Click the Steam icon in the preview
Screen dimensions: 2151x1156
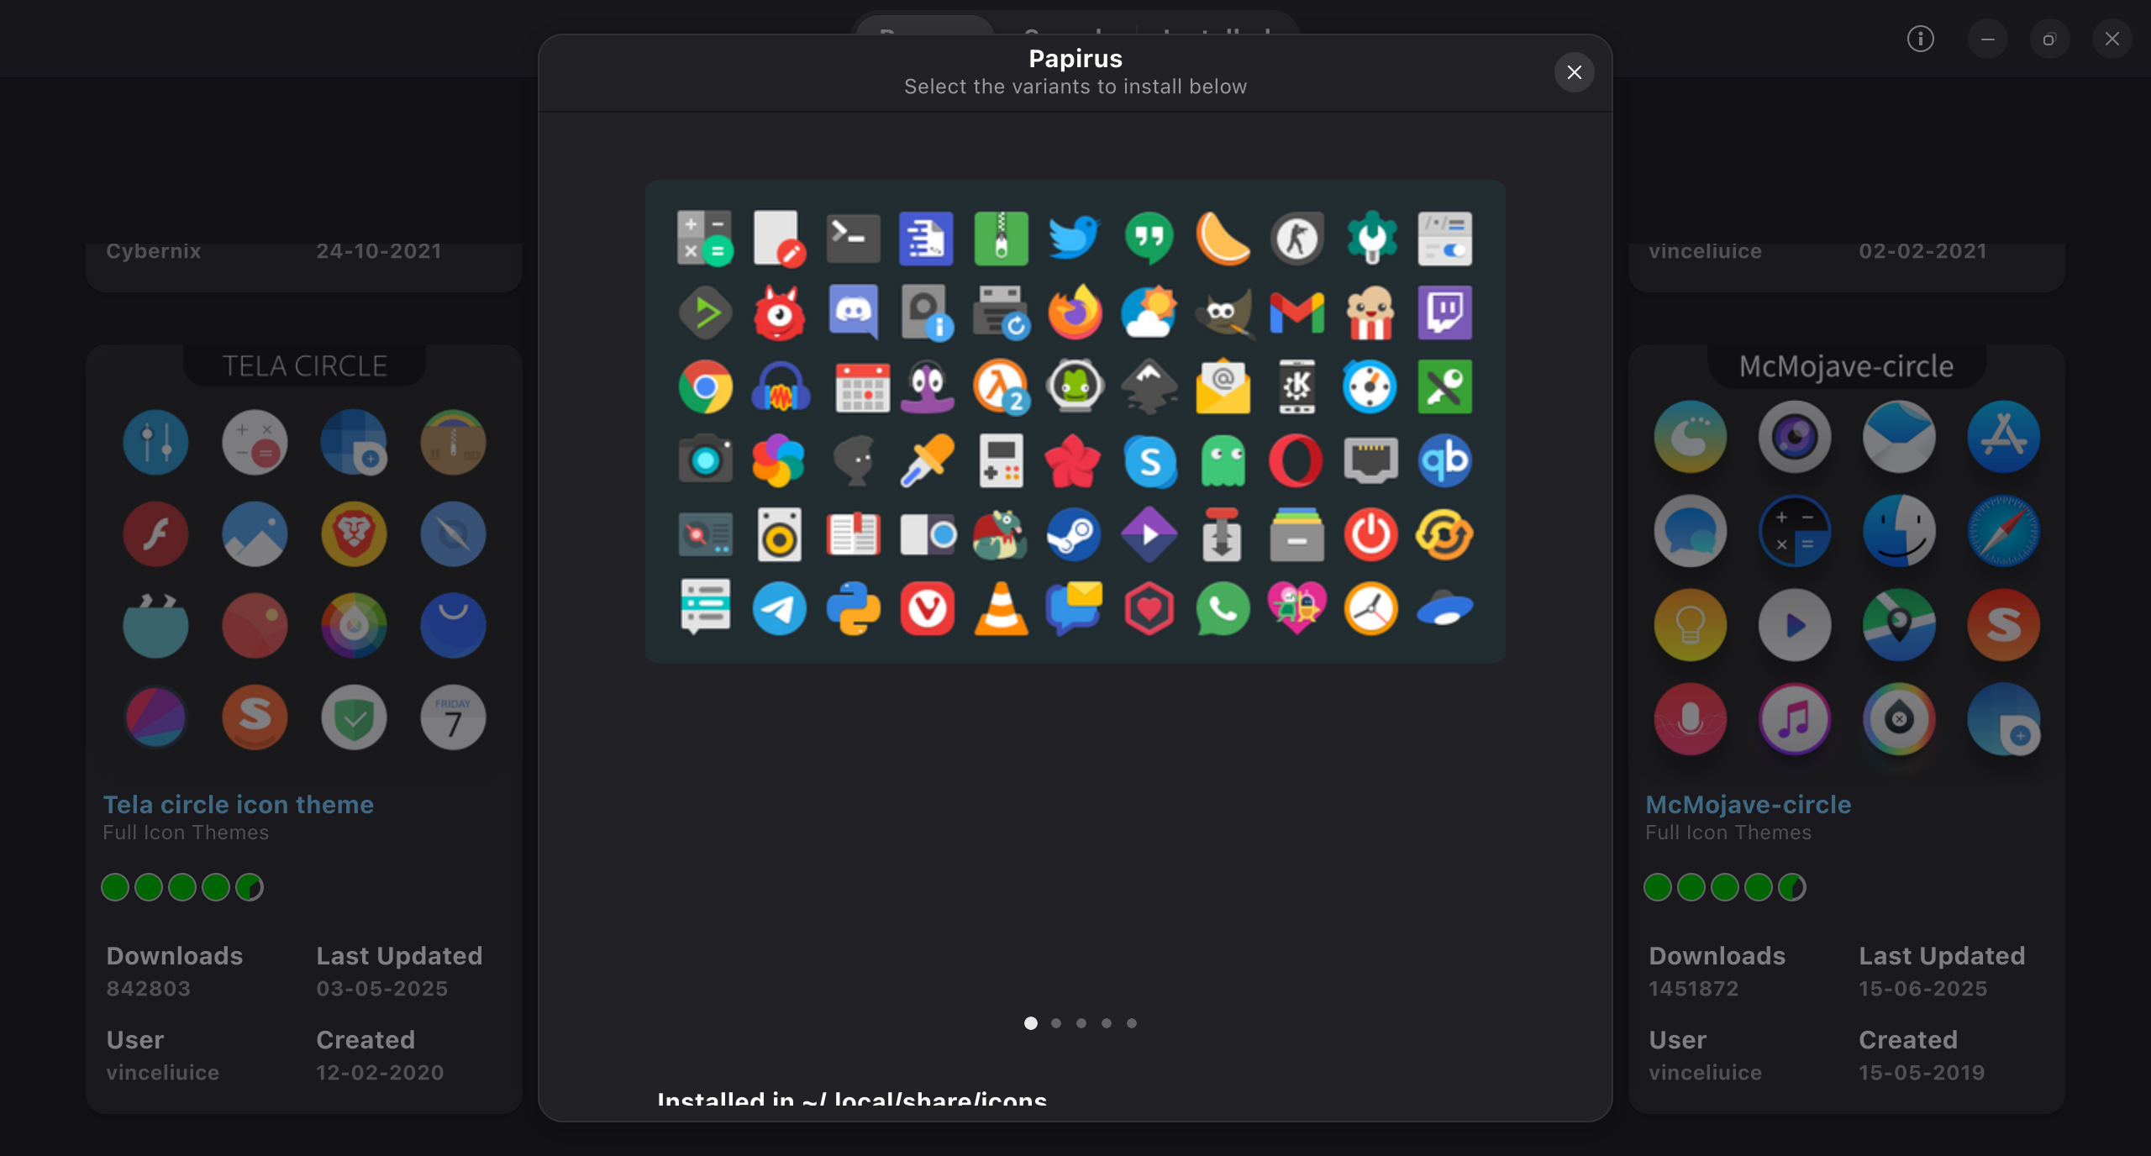(x=1075, y=534)
